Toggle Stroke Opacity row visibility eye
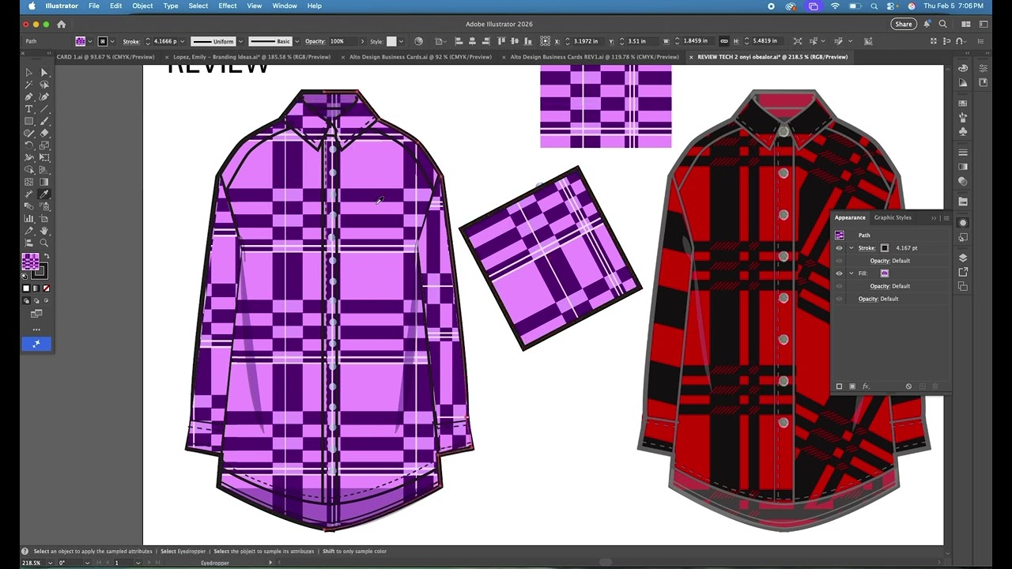 click(x=840, y=261)
